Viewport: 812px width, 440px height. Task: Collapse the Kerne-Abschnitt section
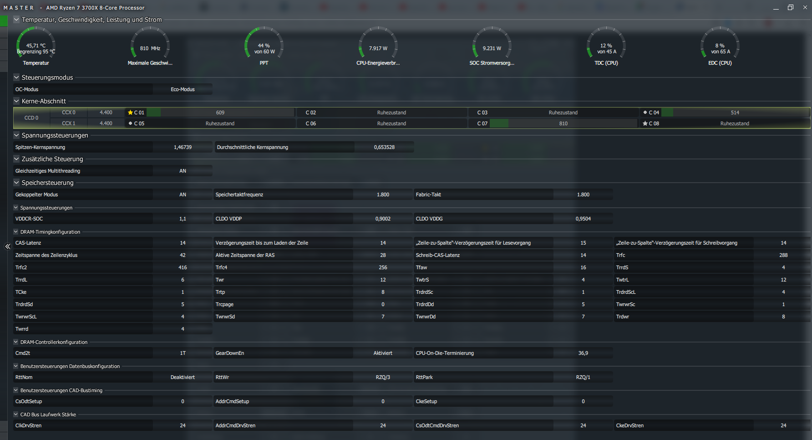point(16,101)
